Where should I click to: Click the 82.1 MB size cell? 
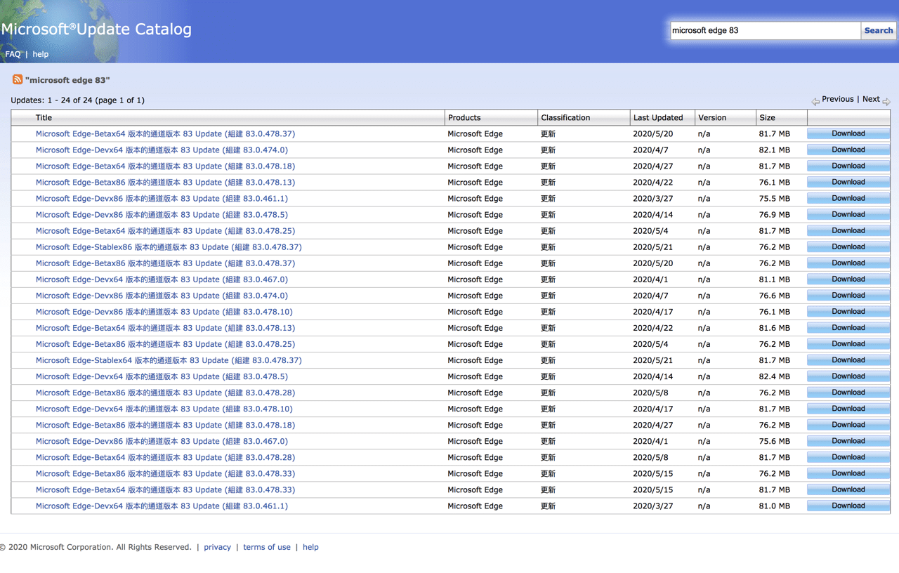774,150
